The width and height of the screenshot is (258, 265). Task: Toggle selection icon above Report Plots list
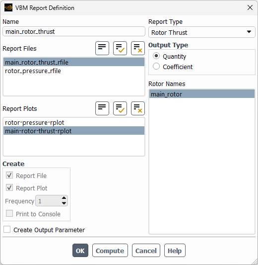(x=102, y=108)
